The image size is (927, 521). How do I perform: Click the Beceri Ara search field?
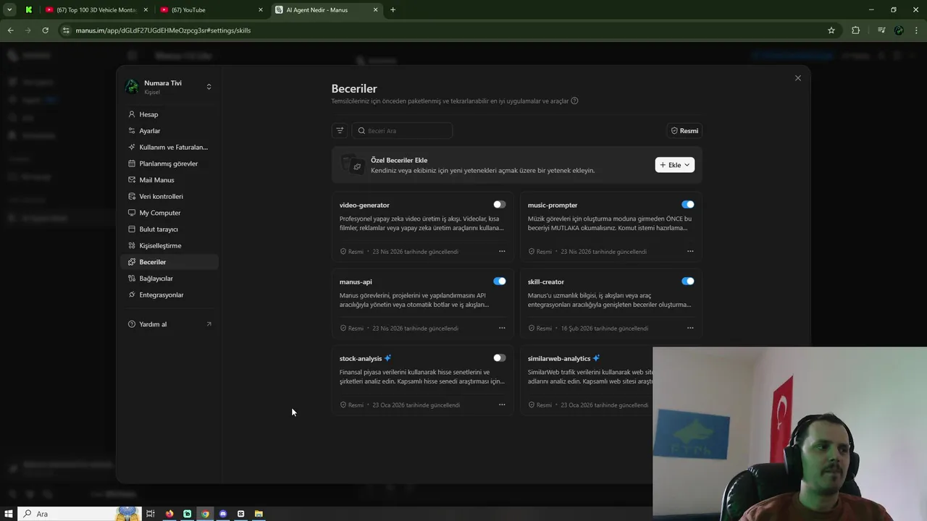tap(402, 131)
